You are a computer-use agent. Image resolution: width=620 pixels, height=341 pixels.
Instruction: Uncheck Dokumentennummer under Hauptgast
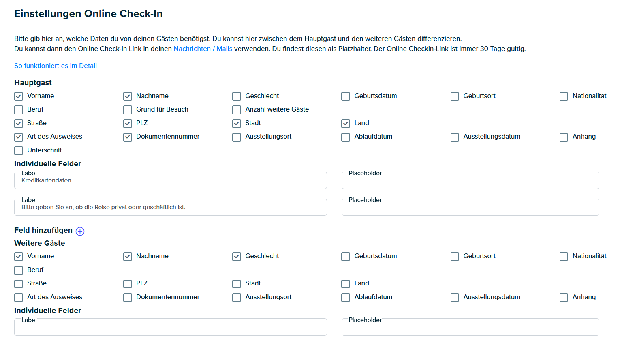(x=128, y=137)
